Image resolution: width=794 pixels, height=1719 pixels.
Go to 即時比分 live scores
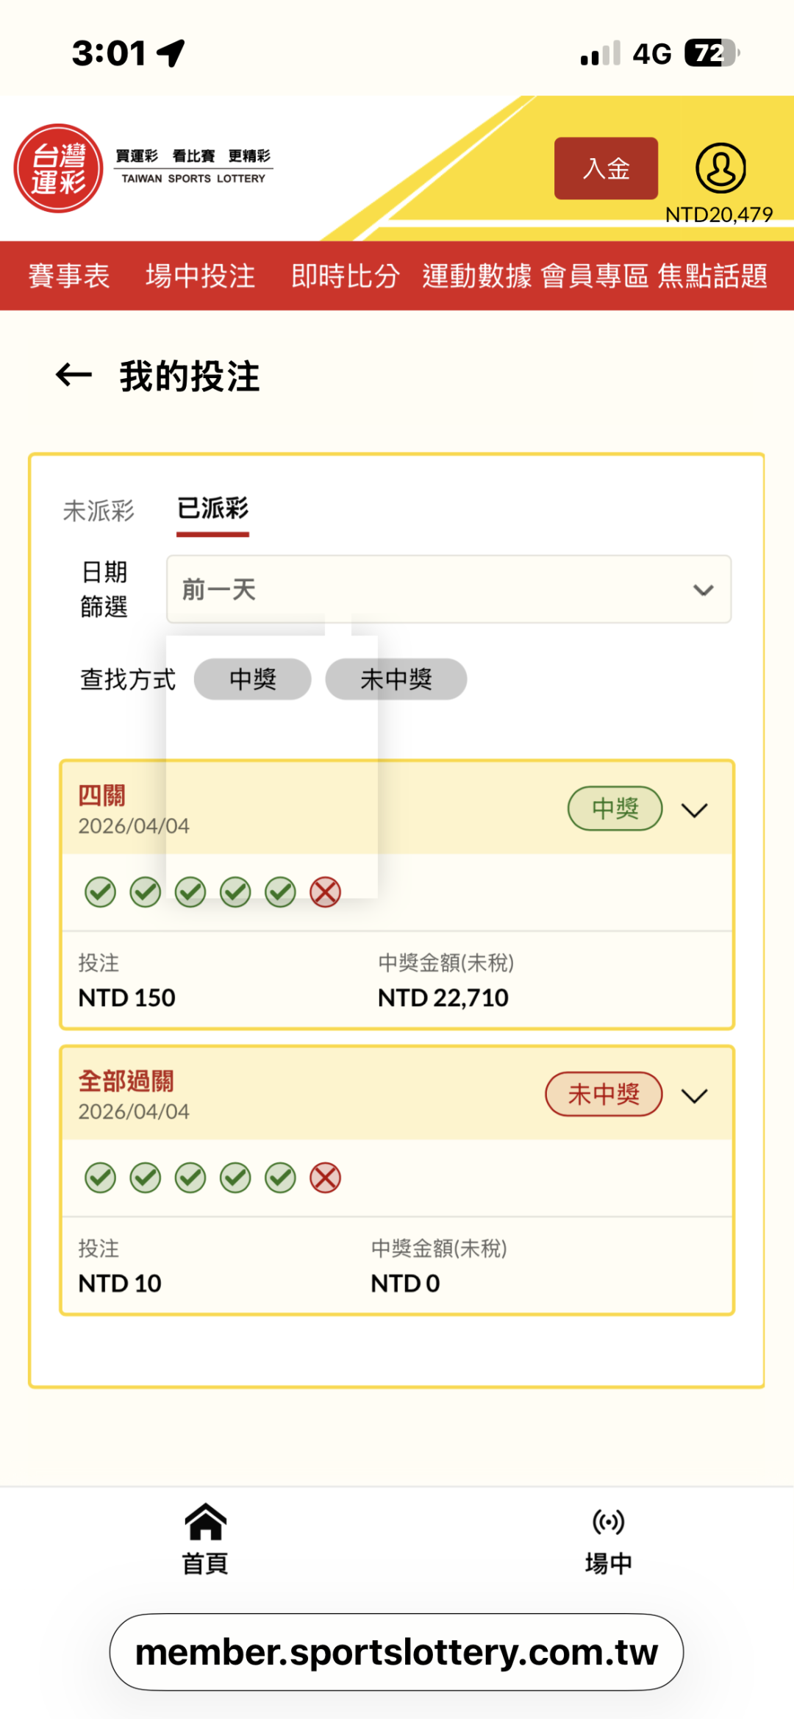(x=346, y=276)
